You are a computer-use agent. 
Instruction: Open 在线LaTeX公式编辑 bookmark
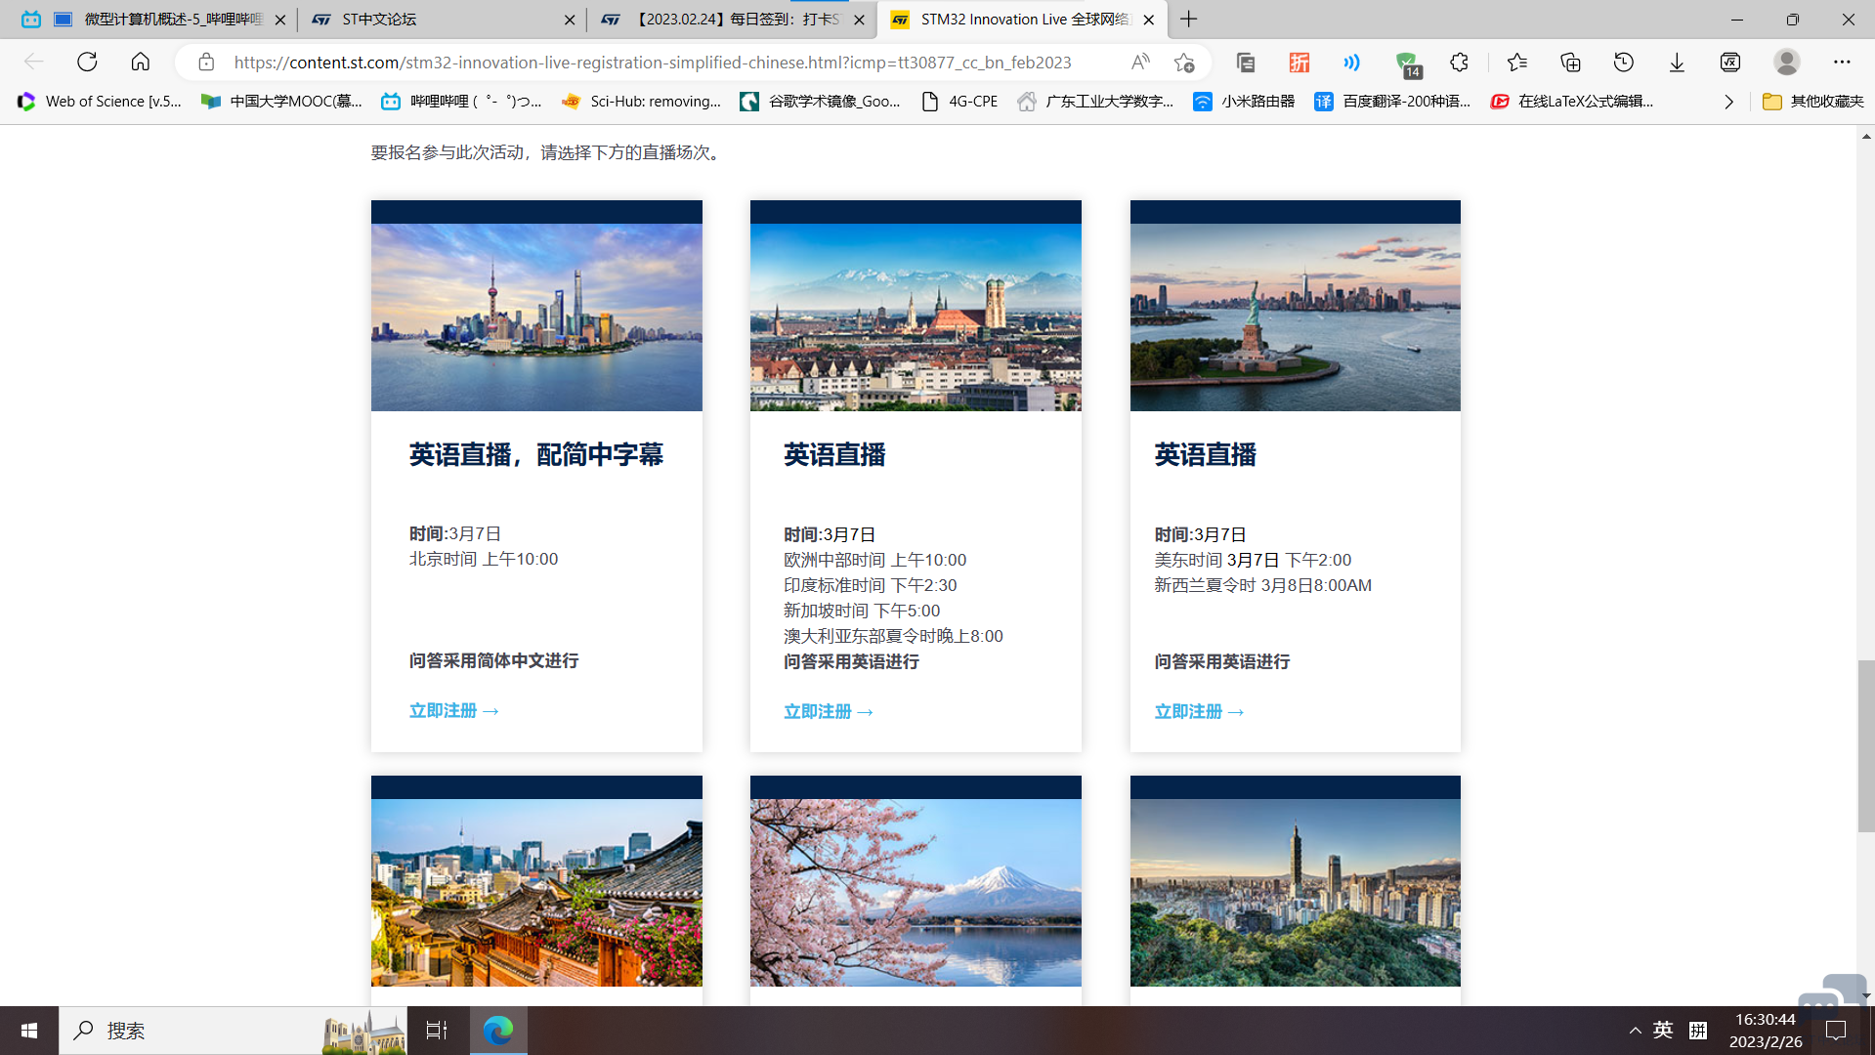point(1572,101)
